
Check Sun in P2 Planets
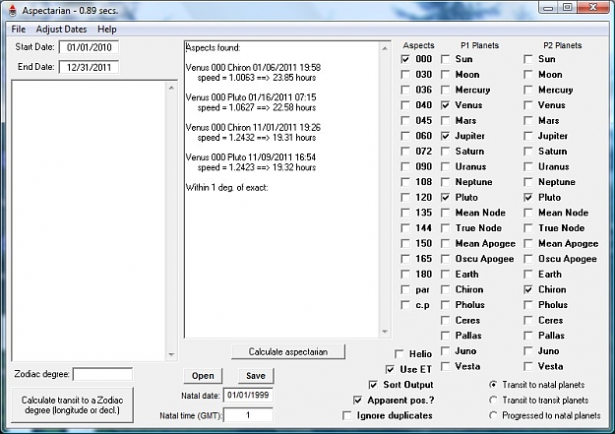tap(528, 59)
